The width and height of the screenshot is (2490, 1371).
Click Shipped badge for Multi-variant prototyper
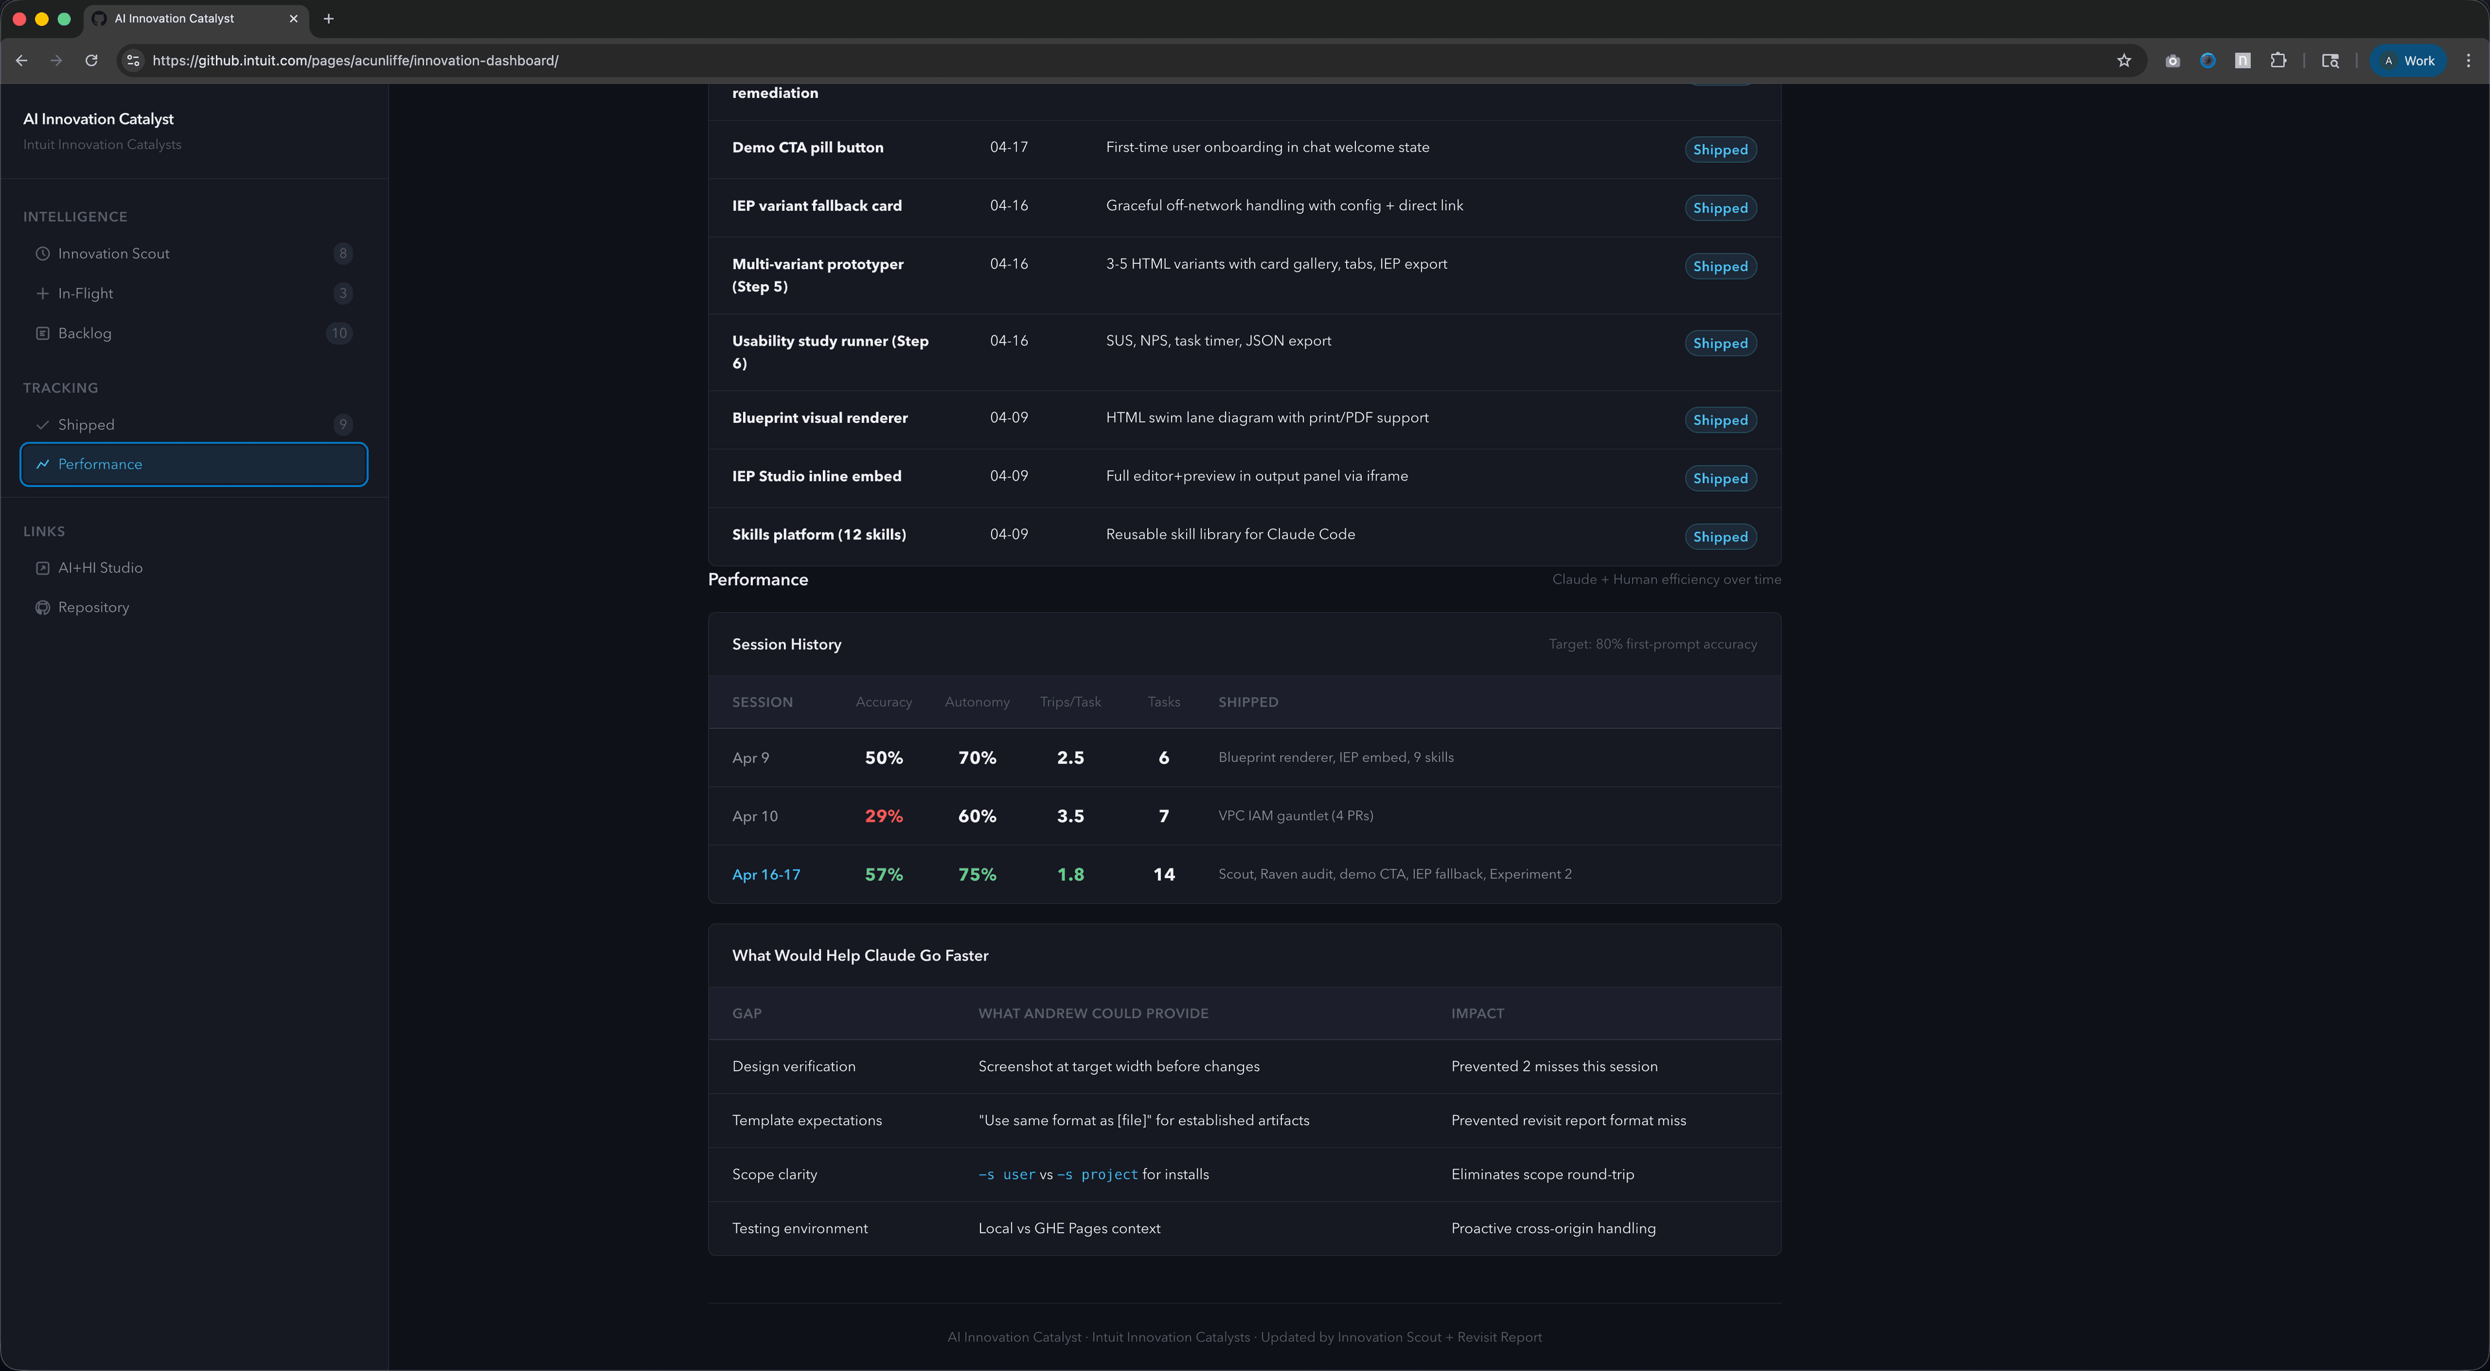1720,266
